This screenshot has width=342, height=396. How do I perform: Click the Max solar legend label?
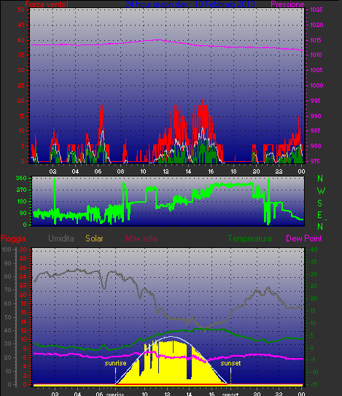142,238
